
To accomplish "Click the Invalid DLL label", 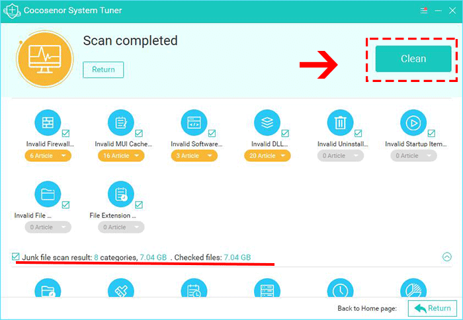I will coord(269,144).
